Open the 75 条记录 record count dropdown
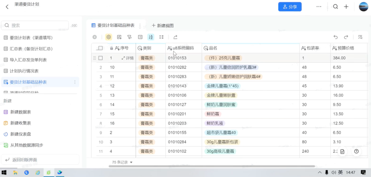 [122, 162]
